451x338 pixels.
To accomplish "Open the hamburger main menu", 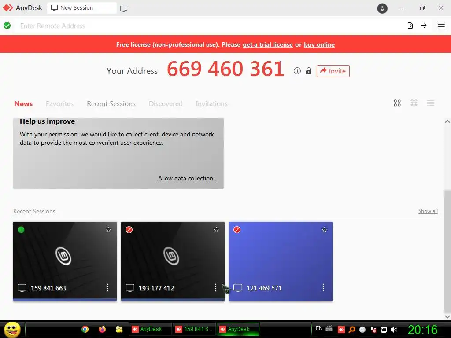I will coord(441,26).
